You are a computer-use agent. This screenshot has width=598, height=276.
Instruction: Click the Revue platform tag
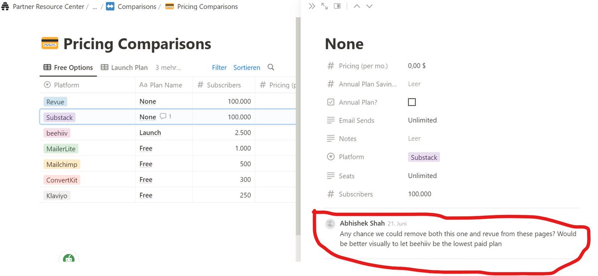tap(55, 101)
